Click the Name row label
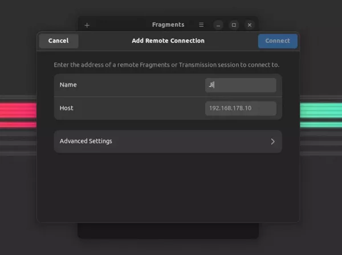342x255 pixels. pos(68,85)
